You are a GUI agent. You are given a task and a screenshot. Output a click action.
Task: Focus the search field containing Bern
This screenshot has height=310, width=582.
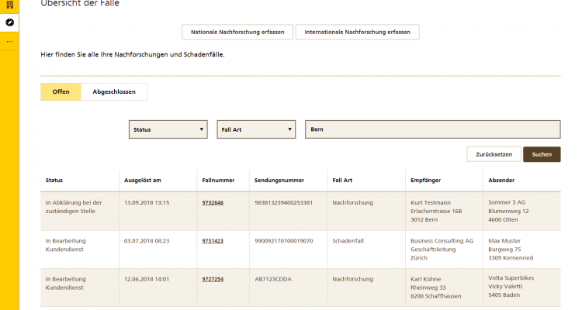tap(433, 129)
